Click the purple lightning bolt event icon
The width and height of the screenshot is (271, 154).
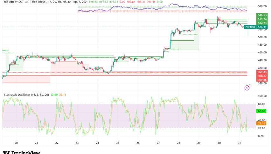click(247, 88)
